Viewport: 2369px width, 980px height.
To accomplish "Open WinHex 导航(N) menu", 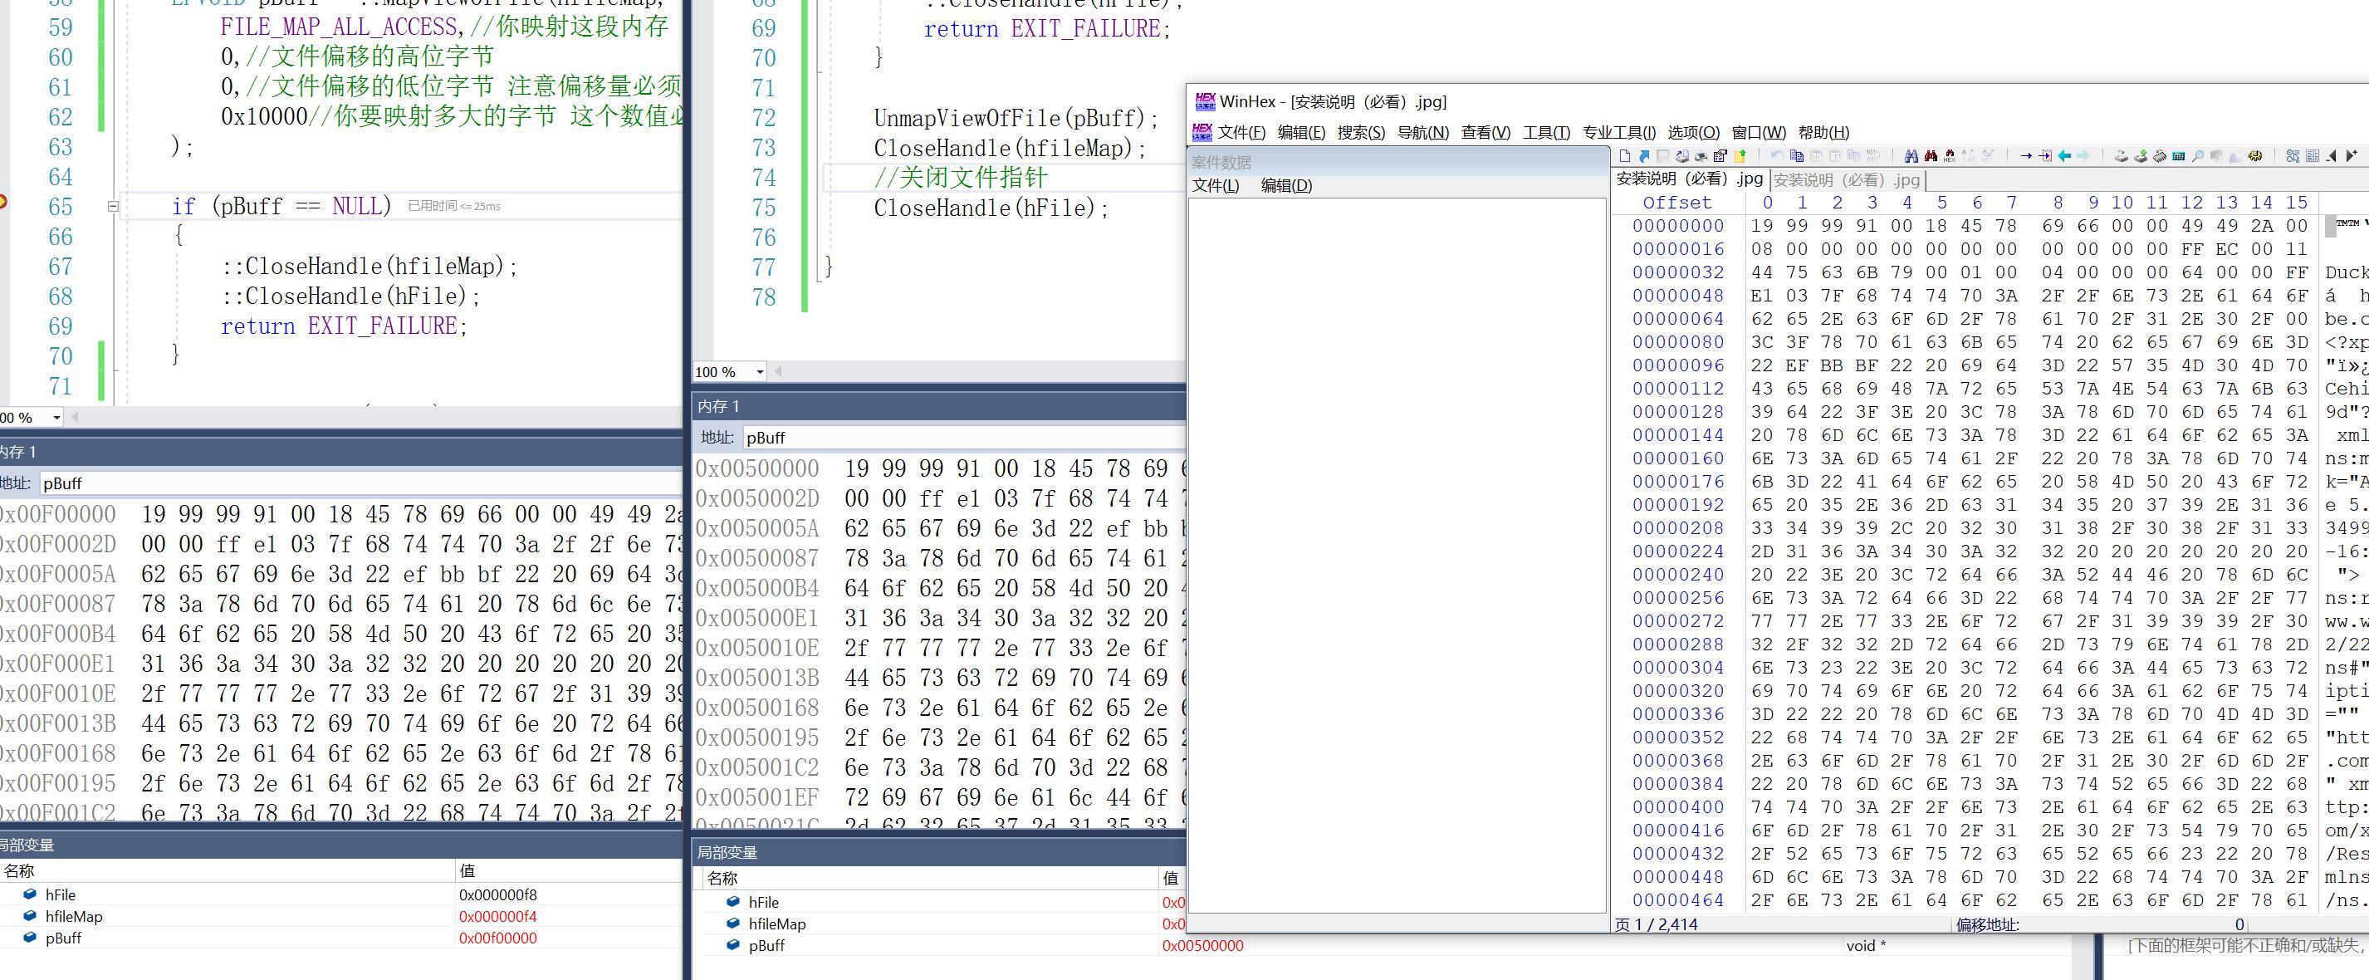I will click(1422, 133).
